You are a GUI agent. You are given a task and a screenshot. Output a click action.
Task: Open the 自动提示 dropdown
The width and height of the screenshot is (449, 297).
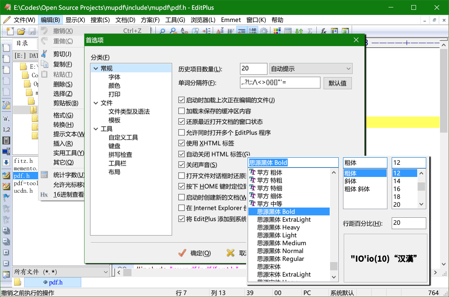311,69
